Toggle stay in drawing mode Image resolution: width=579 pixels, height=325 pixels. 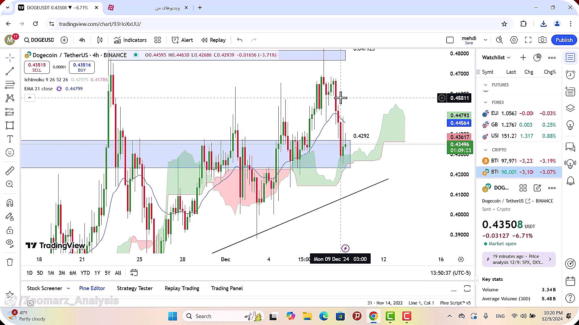coord(10,217)
